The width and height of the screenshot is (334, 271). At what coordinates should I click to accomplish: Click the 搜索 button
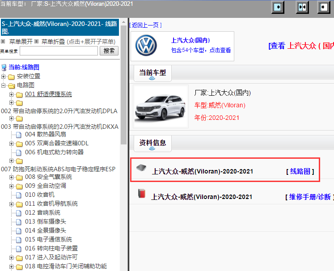click(x=109, y=51)
